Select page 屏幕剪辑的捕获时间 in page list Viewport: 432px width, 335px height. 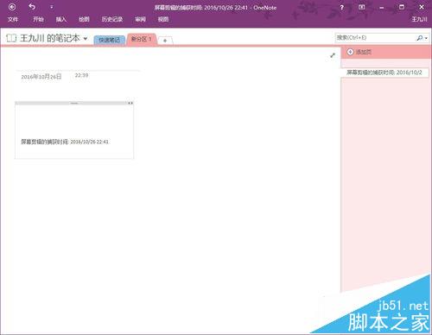[384, 73]
